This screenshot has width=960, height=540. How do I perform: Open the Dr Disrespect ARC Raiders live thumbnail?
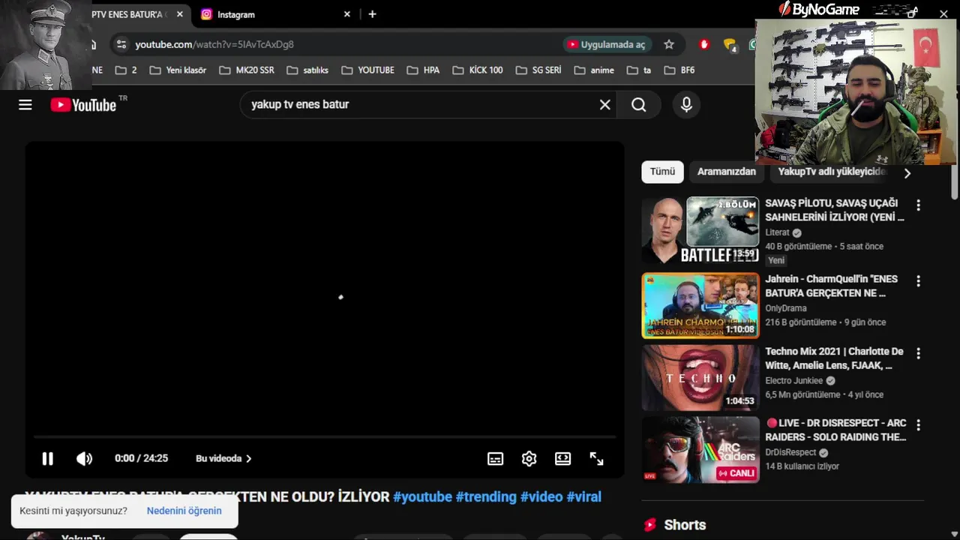(x=700, y=449)
